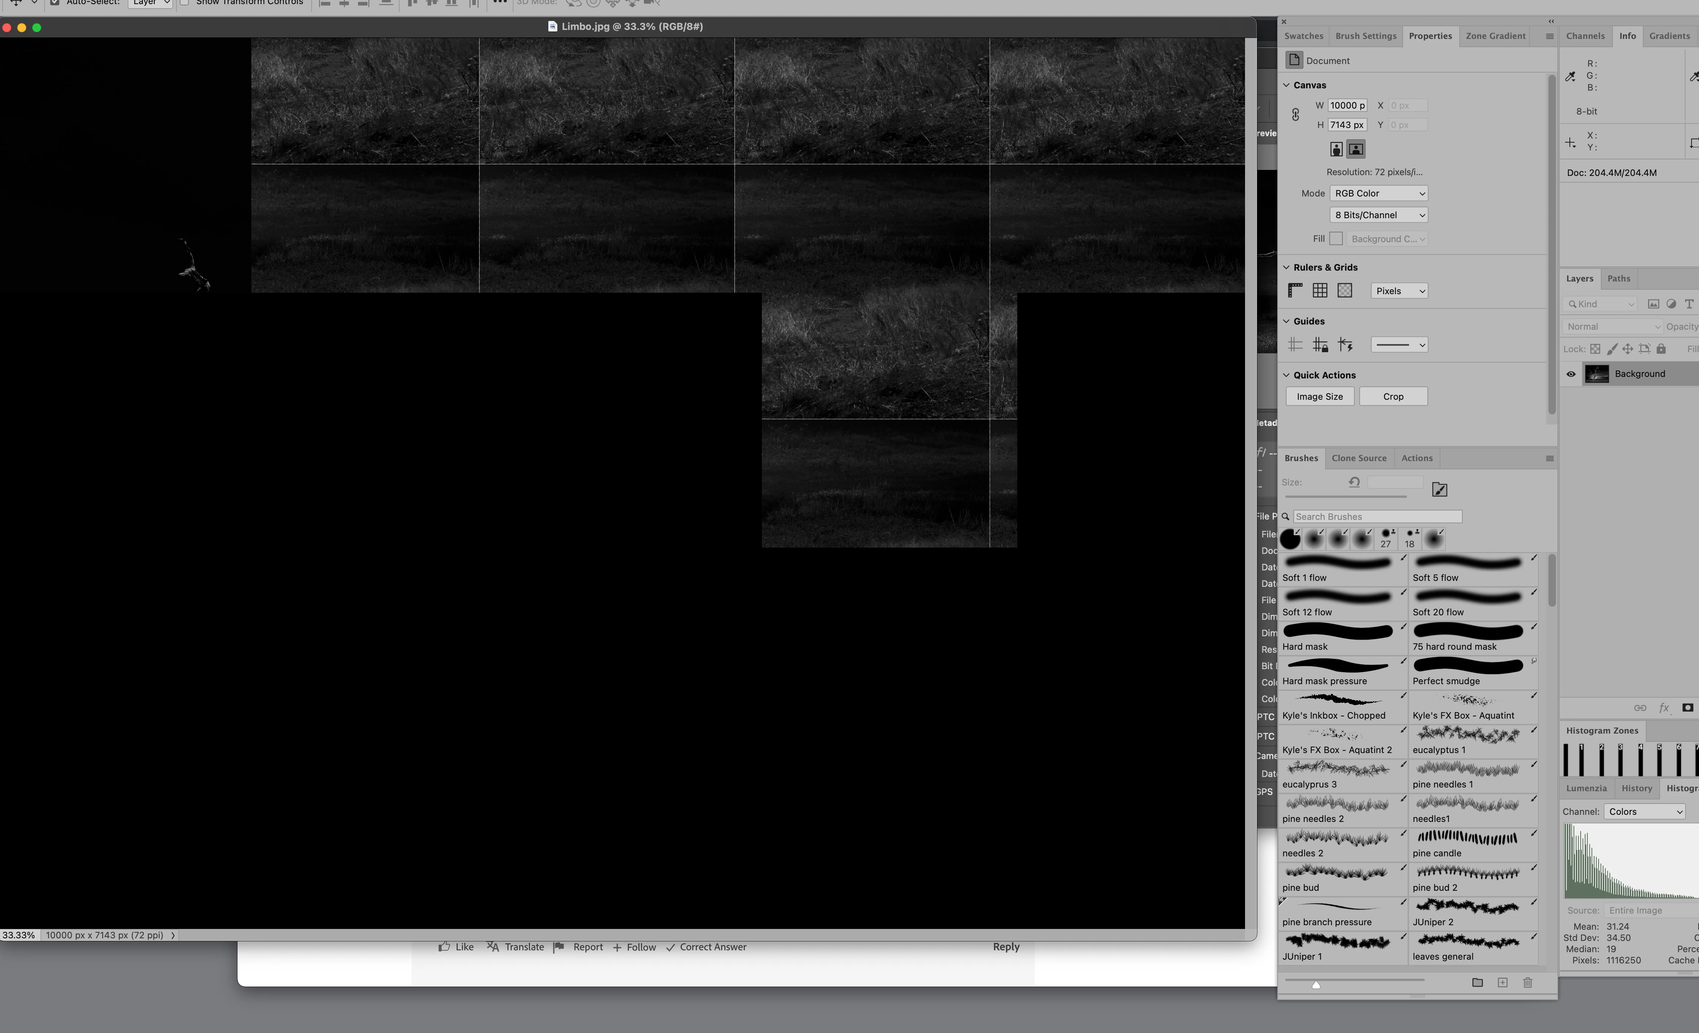The width and height of the screenshot is (1699, 1033).
Task: Click the link width-height chain icon
Action: tap(1296, 115)
